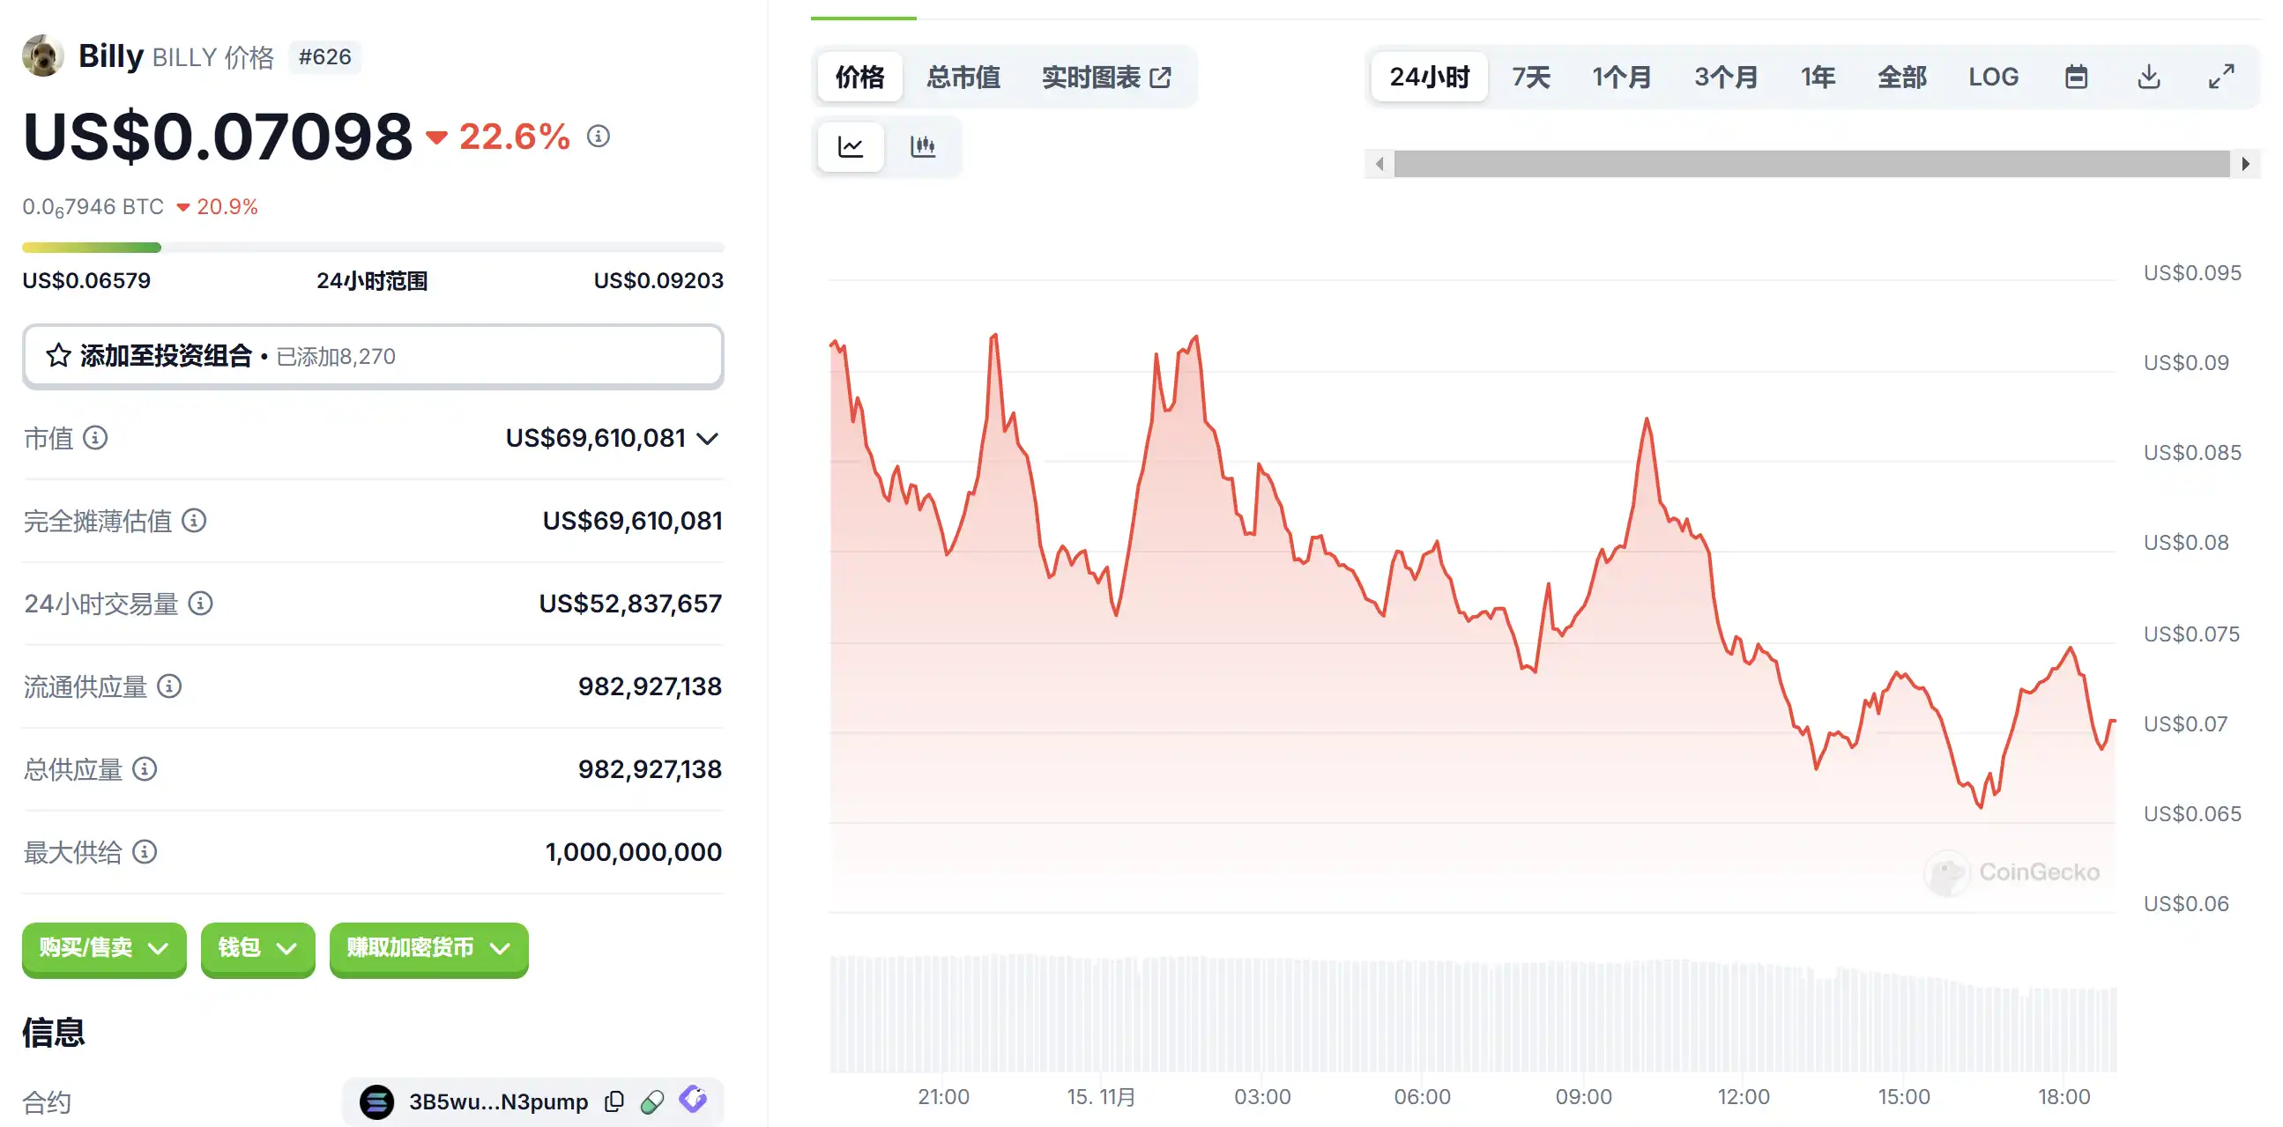Viewport: 2283px width, 1127px height.
Task: Select the 7天 time range
Action: (1530, 77)
